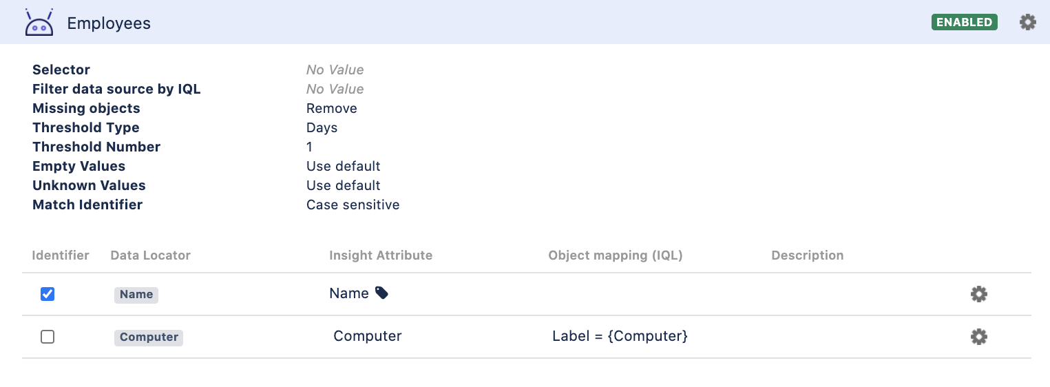Click the Name Insight attribute

pyautogui.click(x=349, y=293)
